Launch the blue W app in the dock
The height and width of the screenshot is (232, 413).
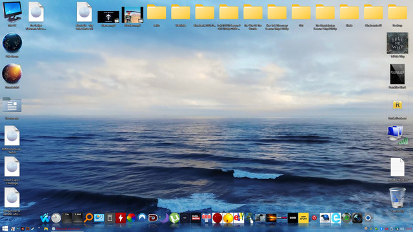[45, 218]
